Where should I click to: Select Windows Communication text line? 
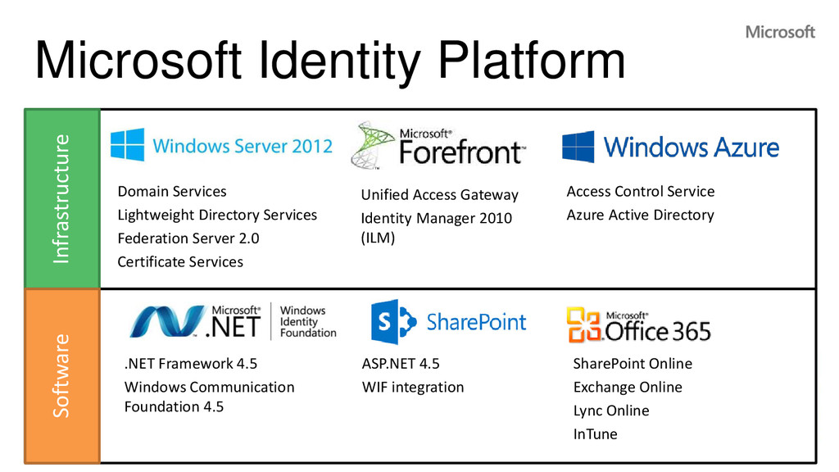209,387
